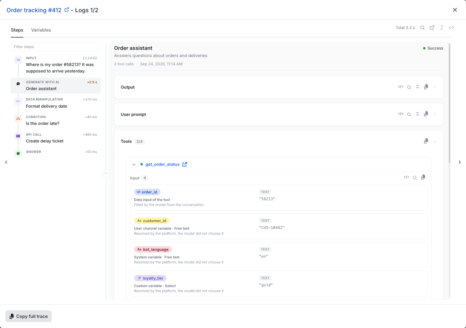Click the Success status indicator

(x=433, y=48)
